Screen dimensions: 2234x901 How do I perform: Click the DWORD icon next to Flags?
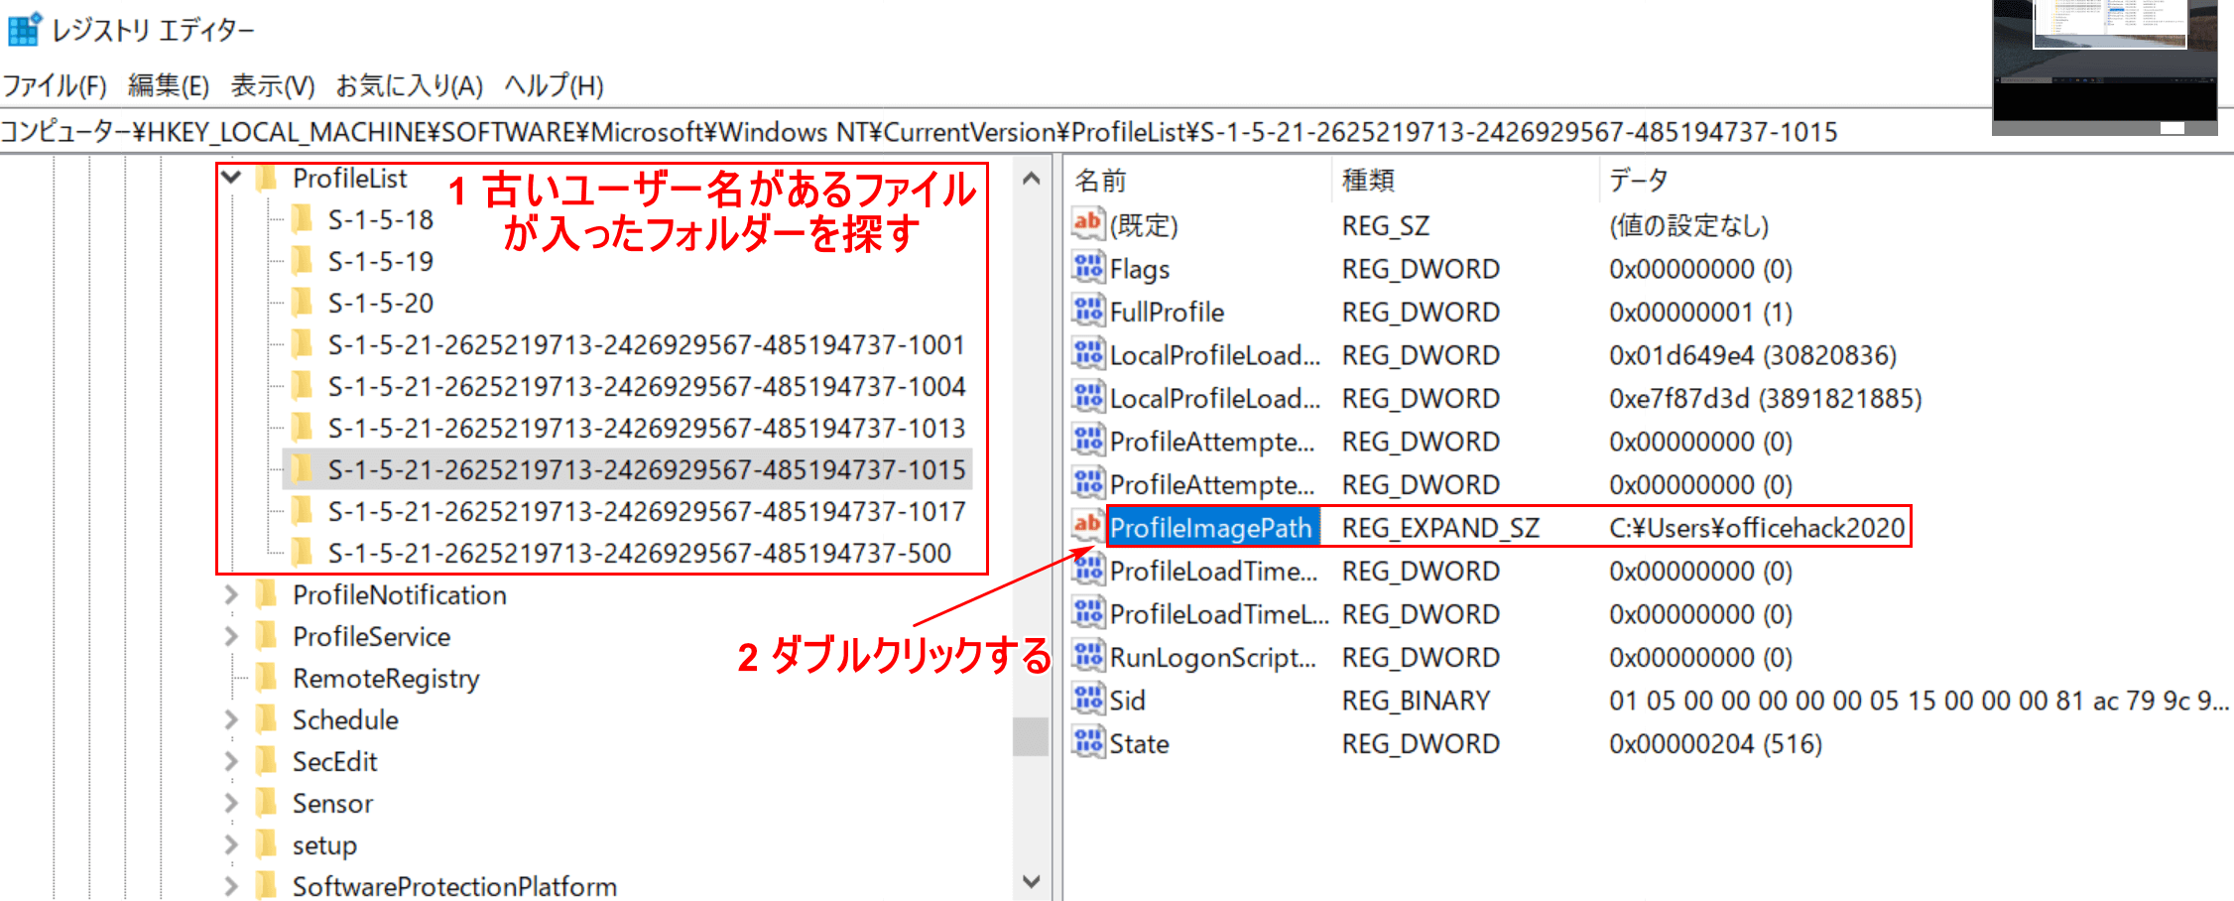[1087, 268]
